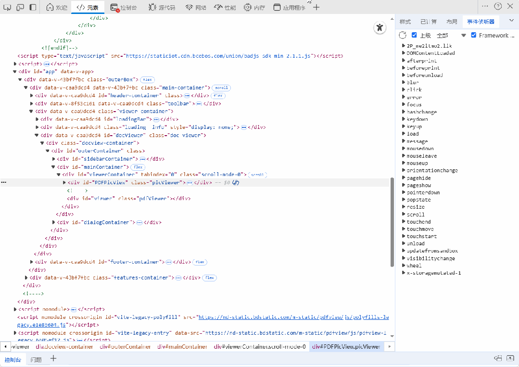Viewport: 519px width, 367px height.
Task: Select div#mainContainer in the breadcrumb
Action: (x=182, y=347)
